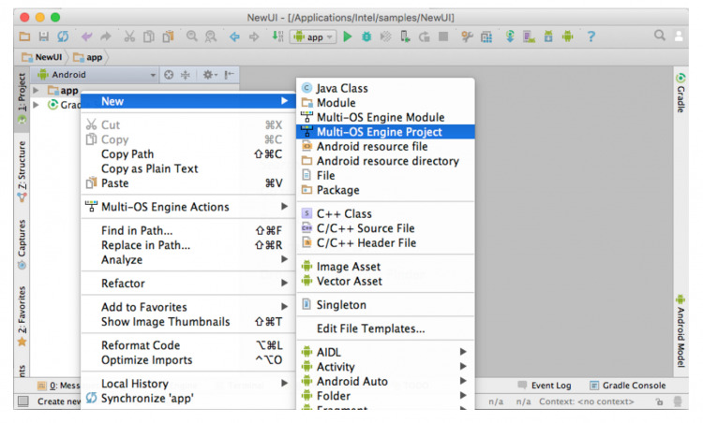
Task: Click the Make Project icon
Action: coord(277,36)
